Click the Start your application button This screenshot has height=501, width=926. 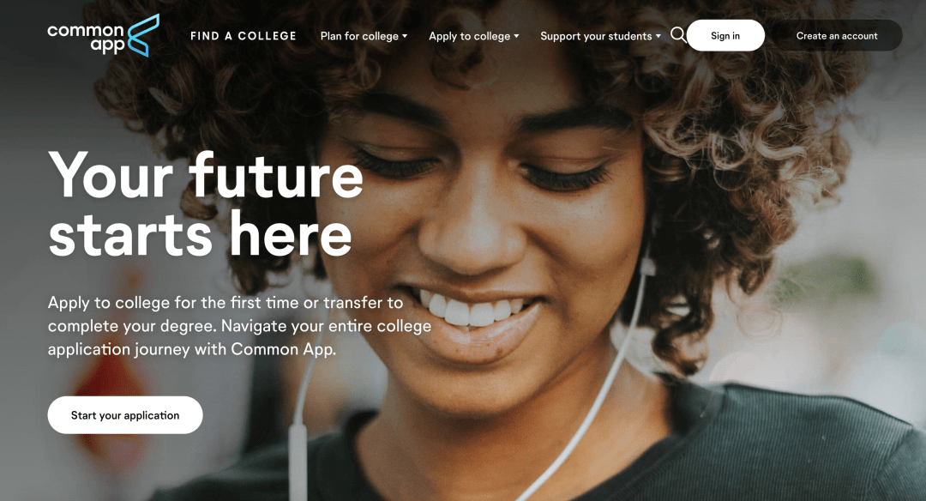(125, 415)
